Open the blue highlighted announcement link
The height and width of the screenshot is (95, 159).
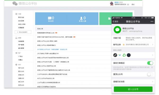pos(52,49)
